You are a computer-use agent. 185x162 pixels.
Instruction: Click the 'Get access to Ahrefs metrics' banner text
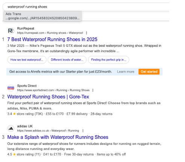[x=61, y=72]
